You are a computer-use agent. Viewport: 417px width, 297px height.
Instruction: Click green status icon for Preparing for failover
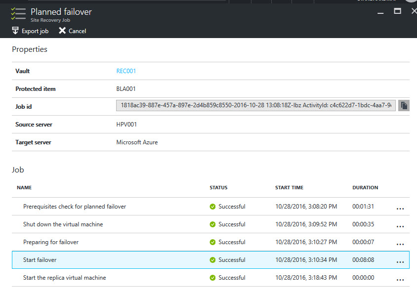pyautogui.click(x=212, y=242)
